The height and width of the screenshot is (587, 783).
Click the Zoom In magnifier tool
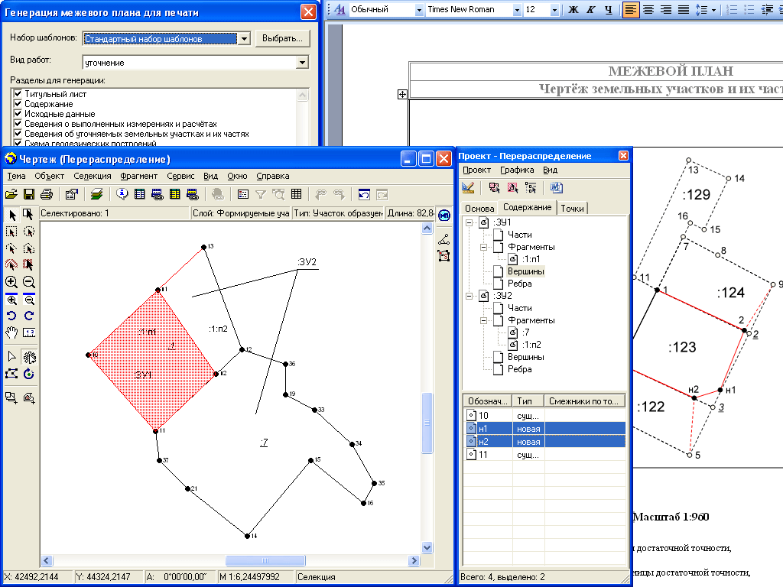coord(11,282)
